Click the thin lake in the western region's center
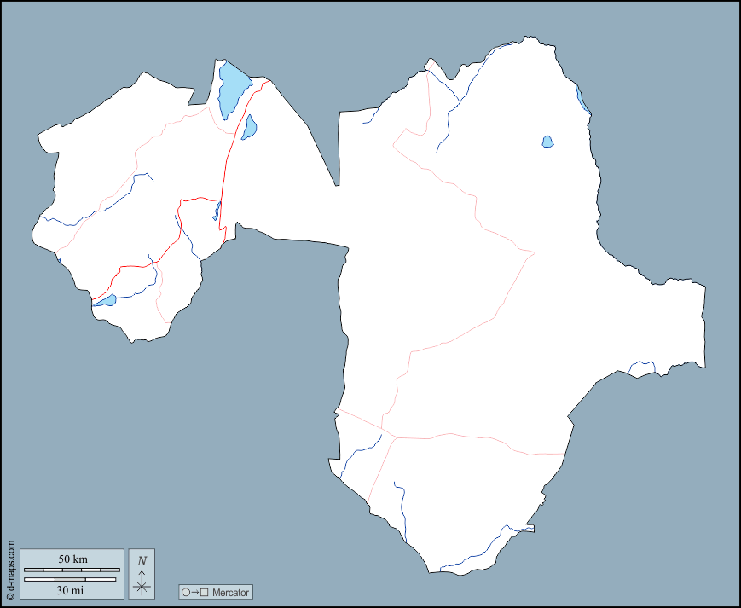Screen dimensions: 741x608 [x=217, y=211]
